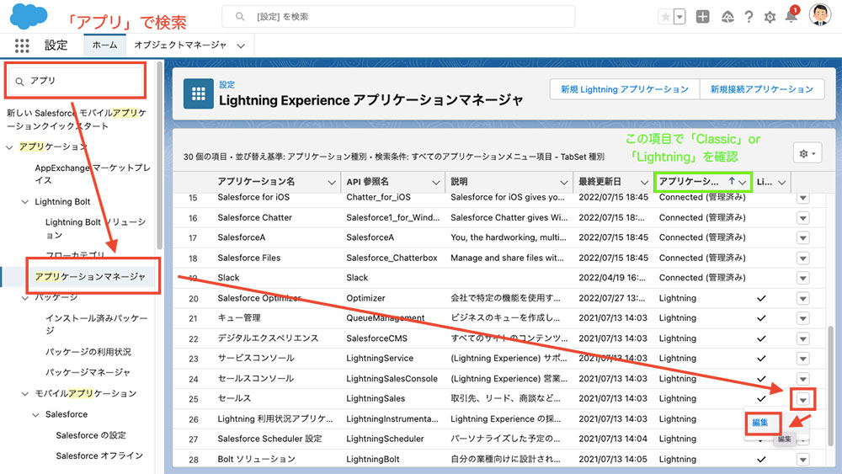The image size is (842, 474).
Task: Open the オブジェクトマネージャ tab dropdown chevron
Action: click(x=241, y=46)
